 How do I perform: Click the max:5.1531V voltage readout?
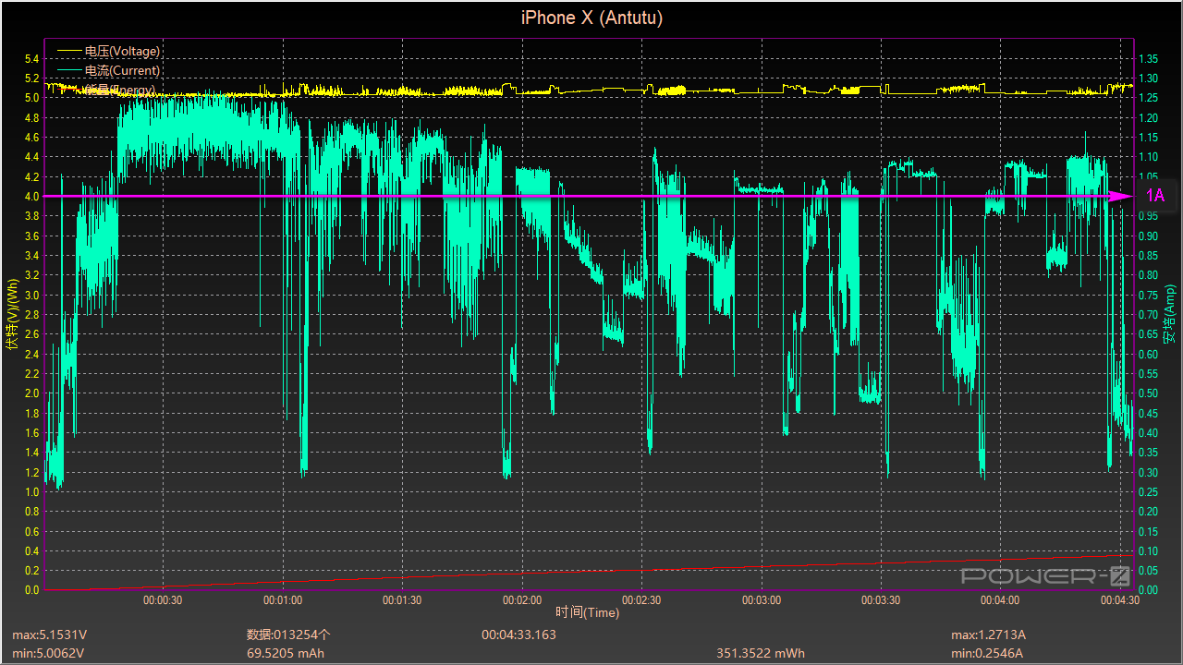(51, 635)
